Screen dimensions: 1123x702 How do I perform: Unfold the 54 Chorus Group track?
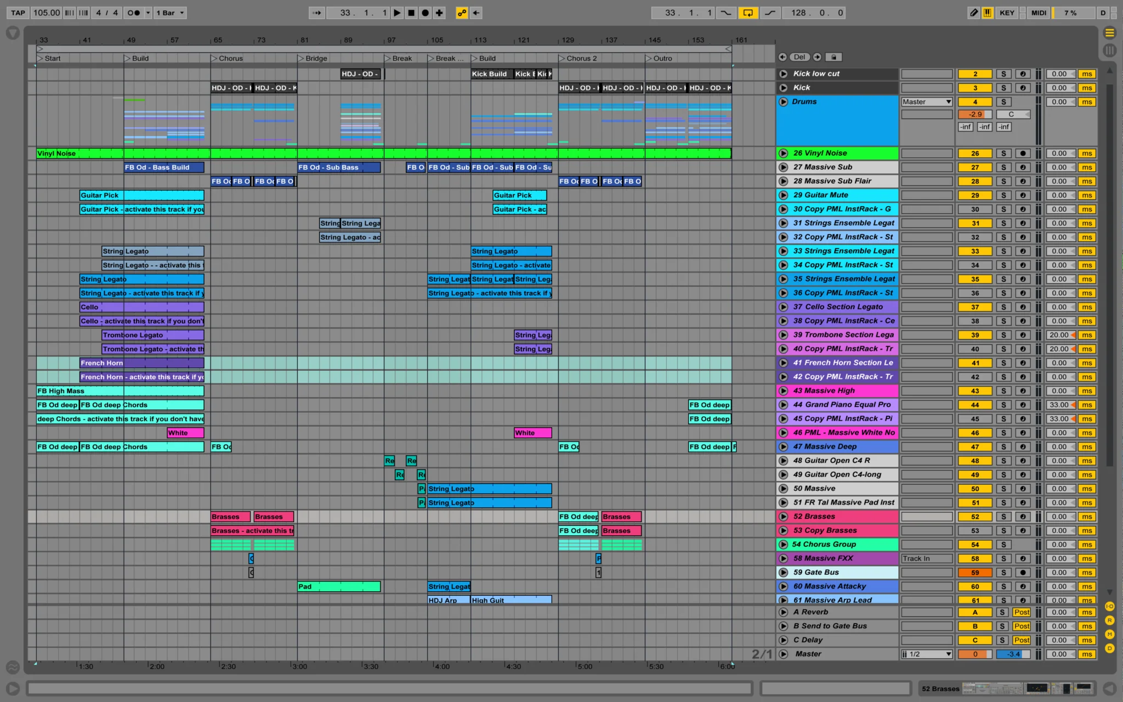click(x=784, y=545)
